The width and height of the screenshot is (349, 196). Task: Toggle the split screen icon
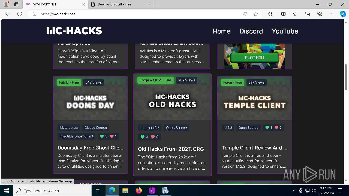283,14
